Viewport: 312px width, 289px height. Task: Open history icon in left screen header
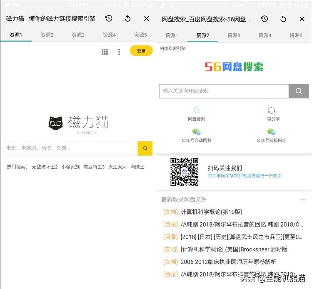109,18
